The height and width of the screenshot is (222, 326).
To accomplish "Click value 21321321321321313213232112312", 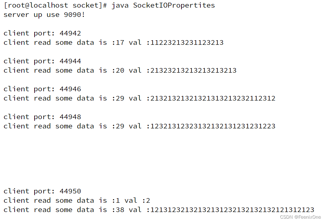I will pos(213,98).
